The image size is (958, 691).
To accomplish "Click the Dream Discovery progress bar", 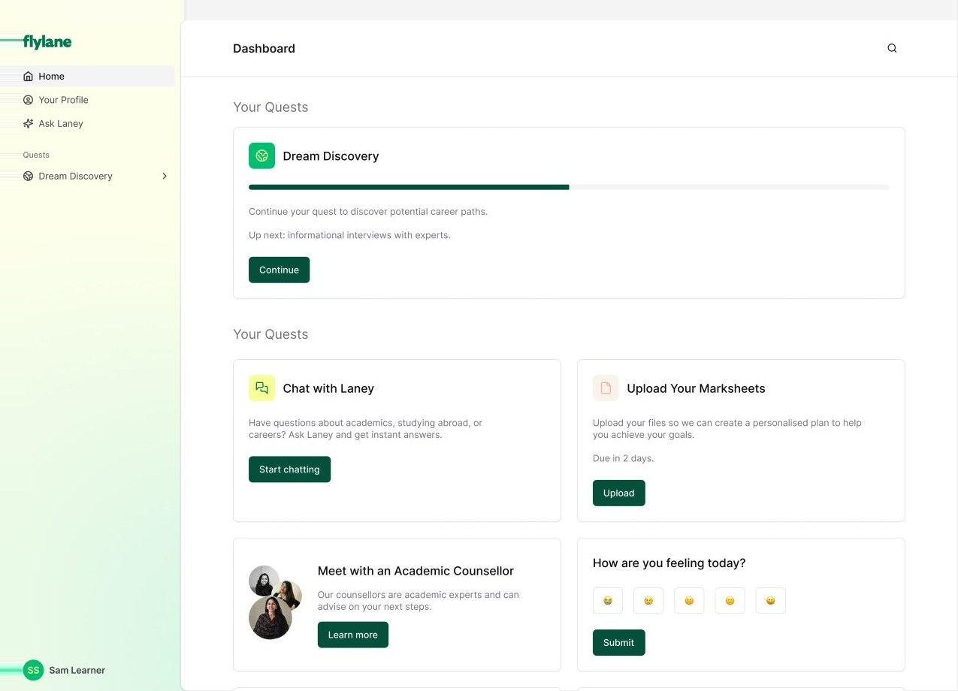I will [x=569, y=187].
